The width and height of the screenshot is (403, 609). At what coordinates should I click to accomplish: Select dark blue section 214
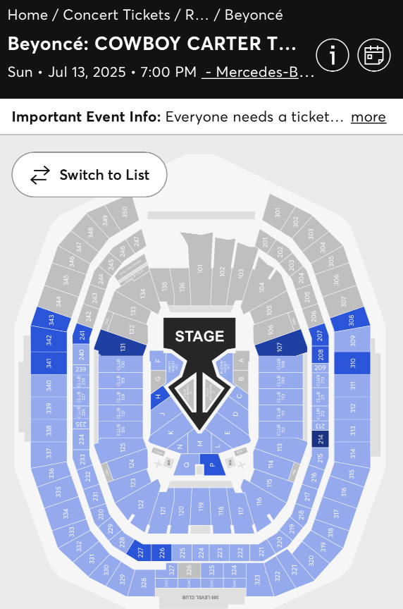click(321, 438)
